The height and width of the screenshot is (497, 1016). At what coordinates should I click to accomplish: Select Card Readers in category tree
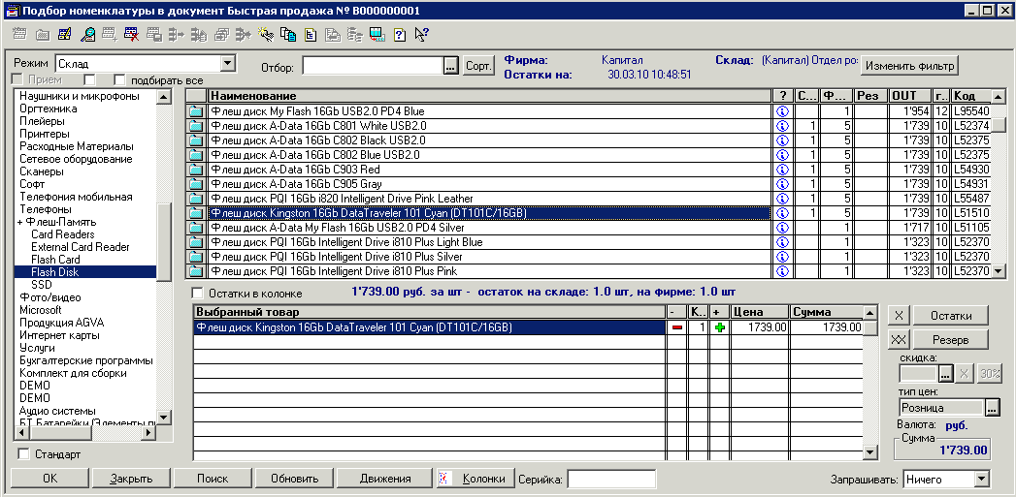[x=63, y=234]
